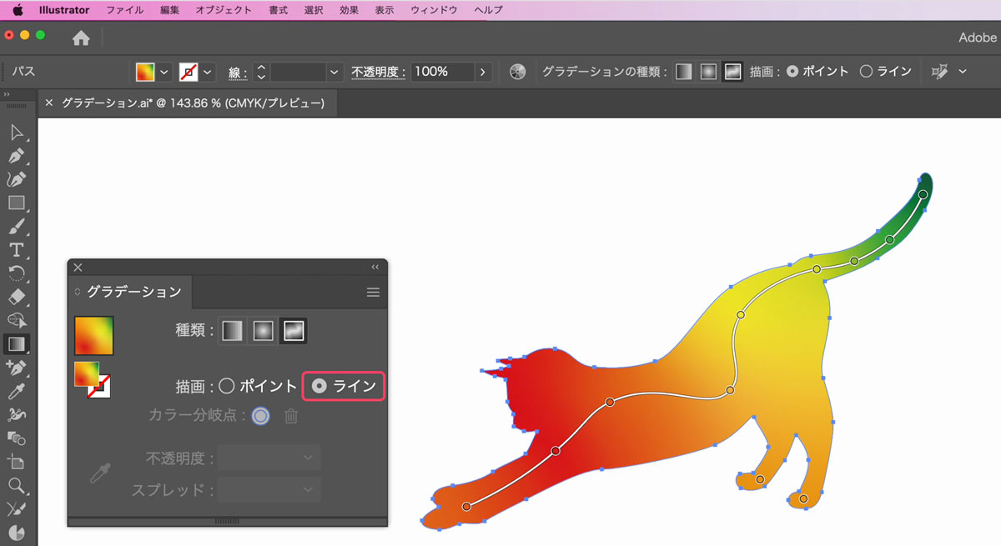
Task: Open the stroke weight dropdown
Action: click(333, 72)
